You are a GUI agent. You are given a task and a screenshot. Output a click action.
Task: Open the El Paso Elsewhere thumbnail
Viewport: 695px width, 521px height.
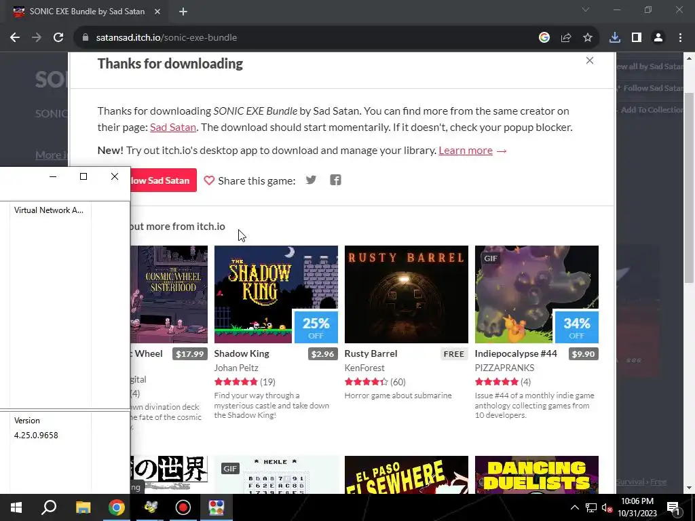406,474
